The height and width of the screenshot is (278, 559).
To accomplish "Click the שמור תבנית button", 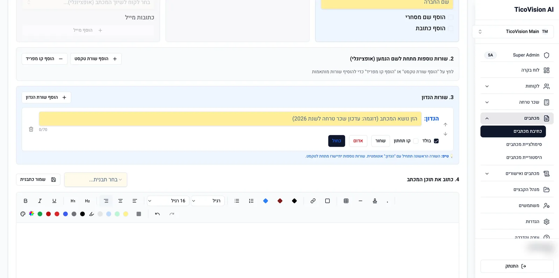I will (38, 180).
